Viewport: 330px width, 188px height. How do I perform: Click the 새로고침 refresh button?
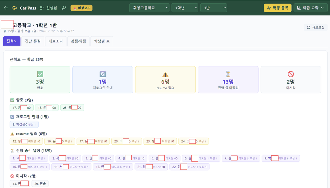tap(315, 27)
